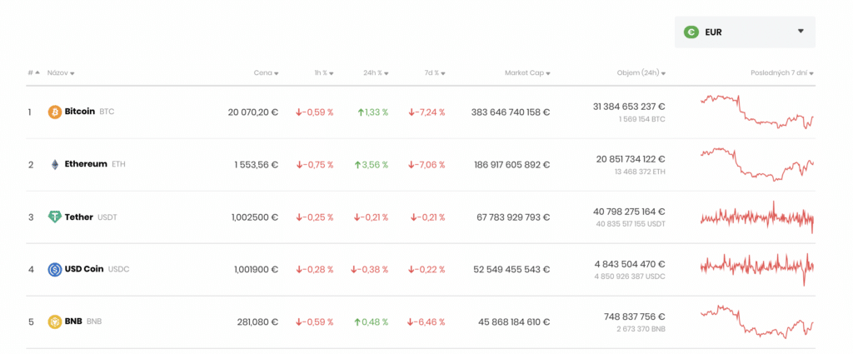Image resolution: width=853 pixels, height=354 pixels.
Task: Click Ethereum price 1 553,56 €
Action: click(257, 164)
